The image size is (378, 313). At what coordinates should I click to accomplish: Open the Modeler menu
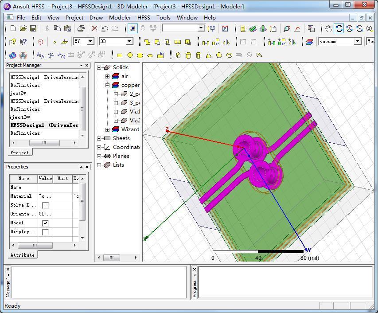[x=120, y=18]
